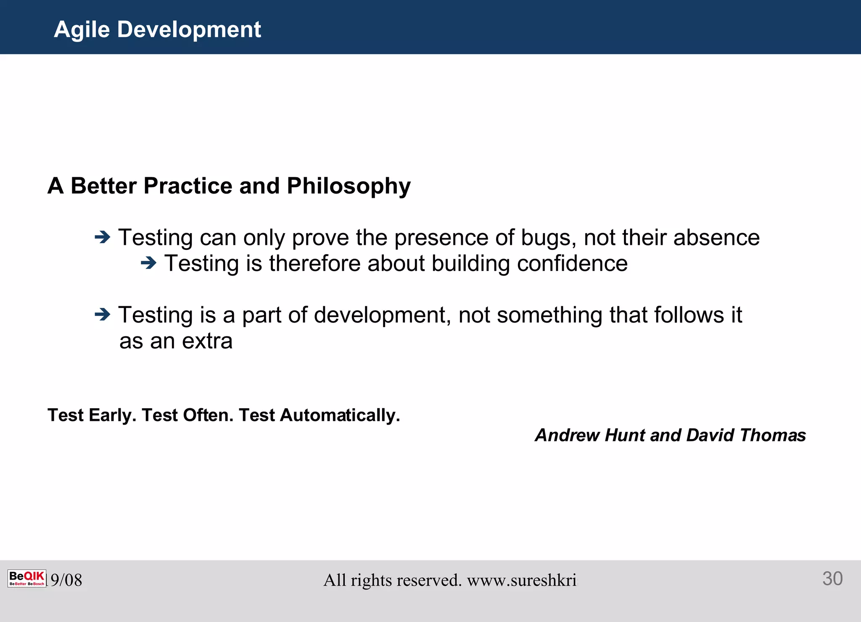Click the BeQIK logo in the footer

[x=26, y=576]
